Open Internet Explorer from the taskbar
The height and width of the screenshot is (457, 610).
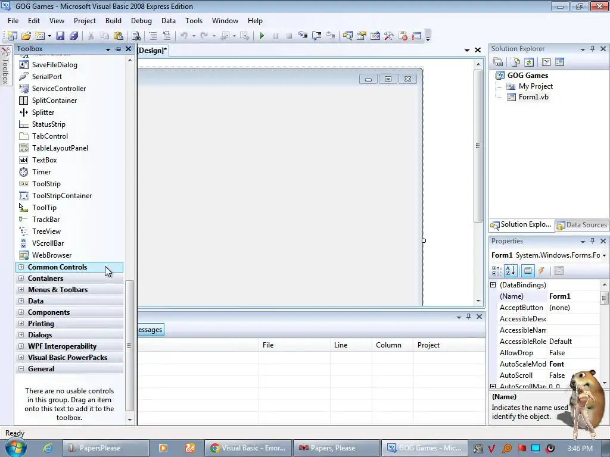(x=48, y=448)
